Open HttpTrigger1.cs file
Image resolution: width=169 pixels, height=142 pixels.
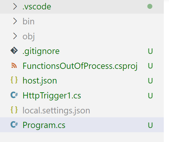52,96
